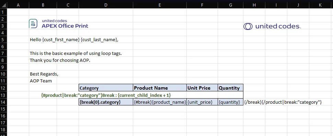This screenshot has width=333, height=136.
Task: Select row 17 header
Action: [3, 123]
